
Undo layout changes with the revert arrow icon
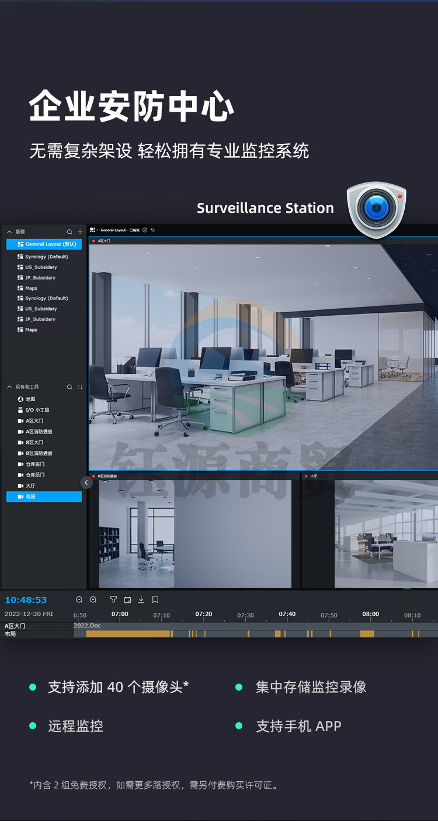click(152, 230)
